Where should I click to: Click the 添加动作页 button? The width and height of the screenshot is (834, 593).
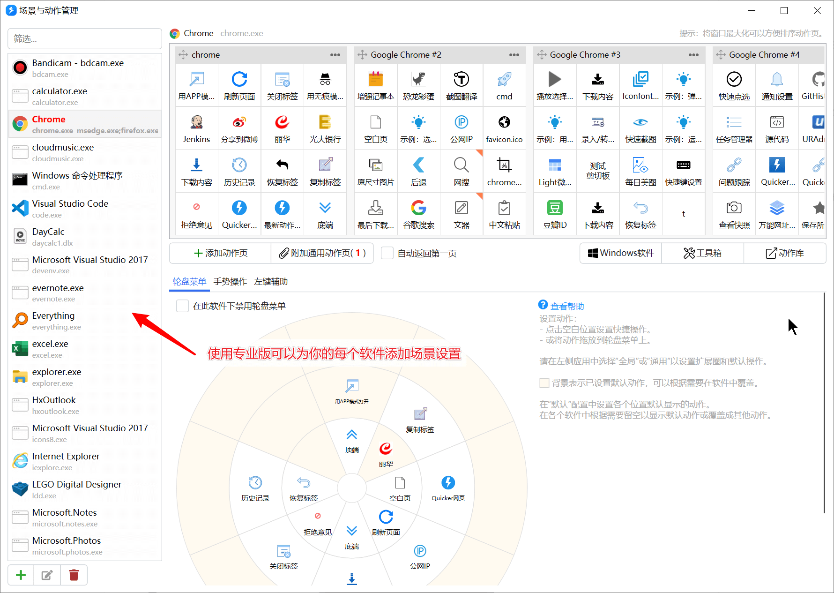click(x=220, y=253)
